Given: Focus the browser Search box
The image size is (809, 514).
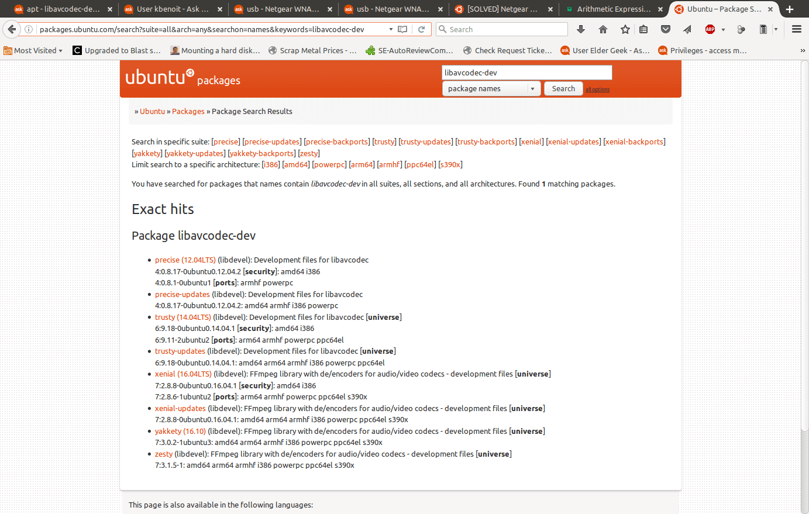Looking at the screenshot, I should (501, 29).
